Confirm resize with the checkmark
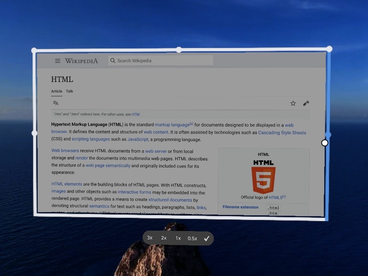Viewport: 368px width, 276px height. click(207, 238)
